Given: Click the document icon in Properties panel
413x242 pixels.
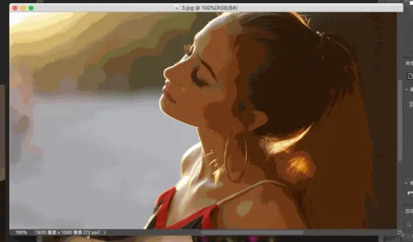Looking at the screenshot, I should tap(410, 76).
